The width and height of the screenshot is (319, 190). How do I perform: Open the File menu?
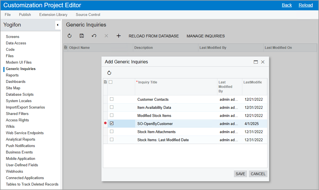tap(8, 15)
